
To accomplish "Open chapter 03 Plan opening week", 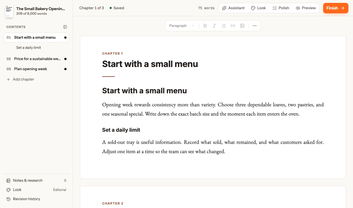I will (x=36, y=69).
